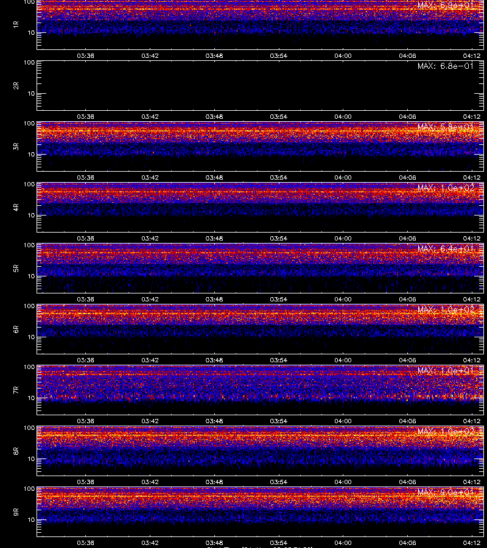
Task: Click the 04:06 time label below panel 6R
Action: pos(407,360)
